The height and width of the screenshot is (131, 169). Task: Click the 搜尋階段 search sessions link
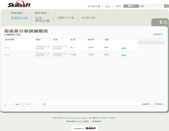158,34
